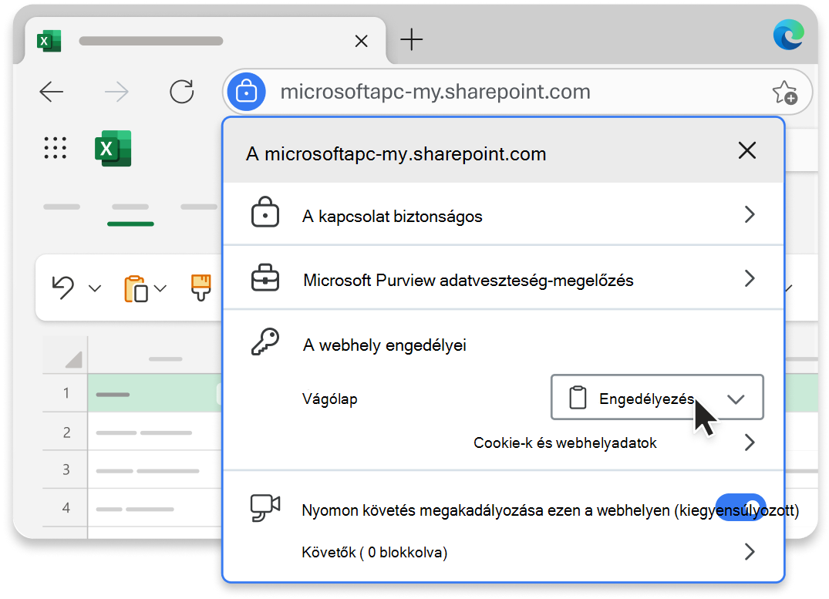This screenshot has width=829, height=599.
Task: Click the Edge logo in the corner
Action: click(x=788, y=35)
